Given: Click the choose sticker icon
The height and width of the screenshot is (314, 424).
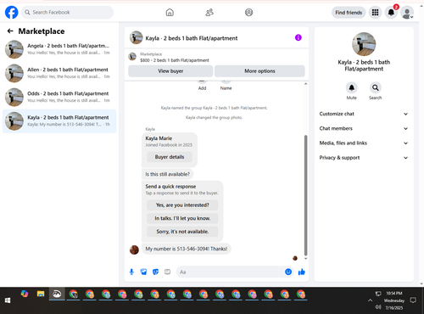Looking at the screenshot, I should [x=155, y=272].
